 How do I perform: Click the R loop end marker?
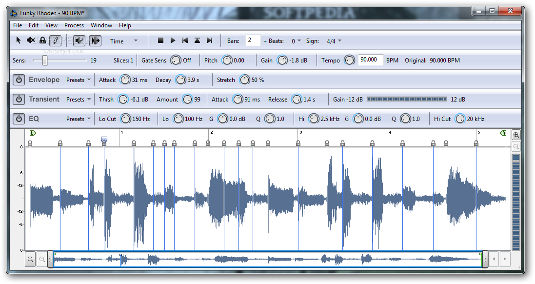point(503,133)
